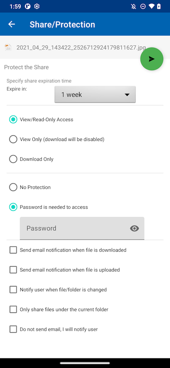The height and width of the screenshot is (368, 170).
Task: Tap the do-not-disturb status icon
Action: tap(143, 6)
